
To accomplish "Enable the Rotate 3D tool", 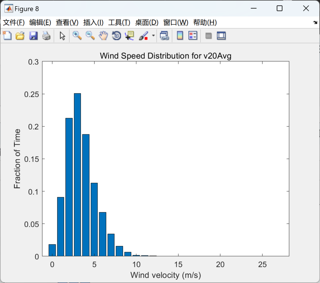I will pos(116,36).
